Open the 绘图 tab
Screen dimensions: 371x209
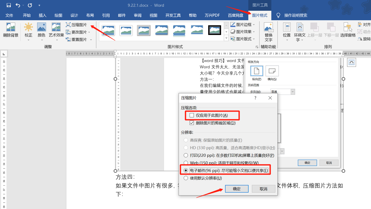[58, 15]
